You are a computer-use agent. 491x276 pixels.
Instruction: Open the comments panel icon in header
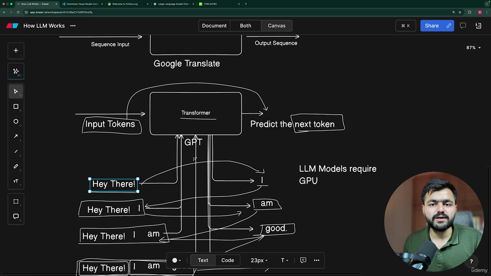pos(463,26)
